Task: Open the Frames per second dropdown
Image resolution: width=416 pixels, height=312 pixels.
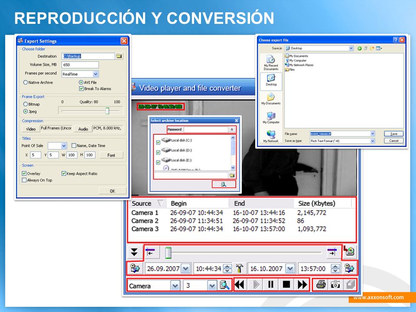Action: pos(95,74)
